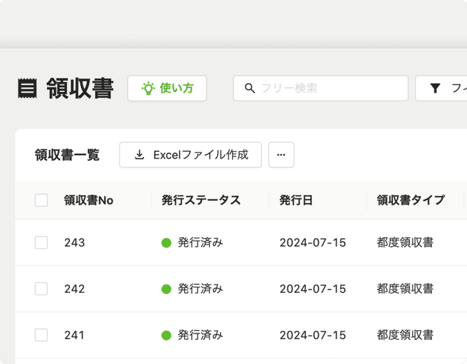The height and width of the screenshot is (364, 467).
Task: Select the checkbox for receipt 242
Action: click(x=41, y=289)
